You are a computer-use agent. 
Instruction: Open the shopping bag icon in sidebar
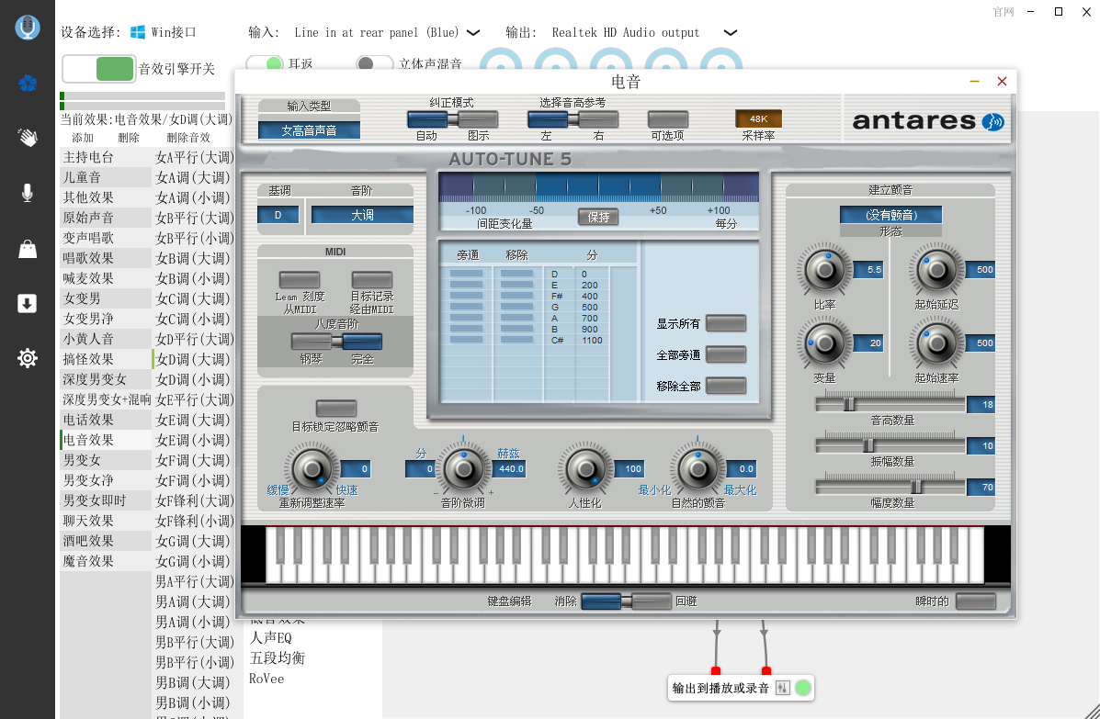pos(28,249)
